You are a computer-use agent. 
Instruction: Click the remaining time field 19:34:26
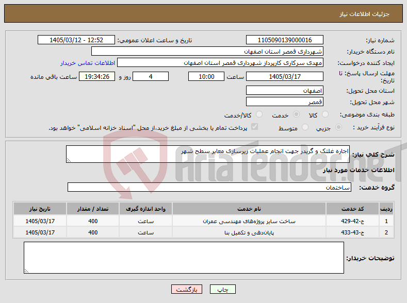point(97,76)
